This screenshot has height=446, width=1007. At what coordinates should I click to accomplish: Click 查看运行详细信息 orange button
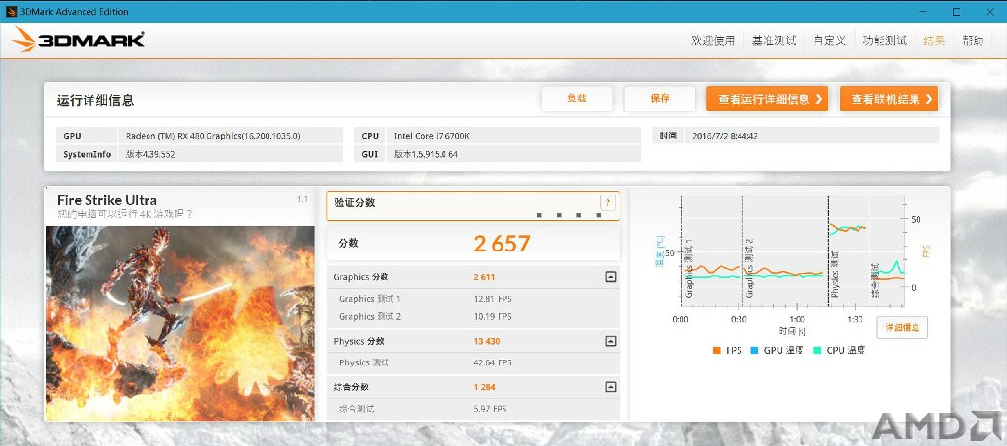click(767, 99)
